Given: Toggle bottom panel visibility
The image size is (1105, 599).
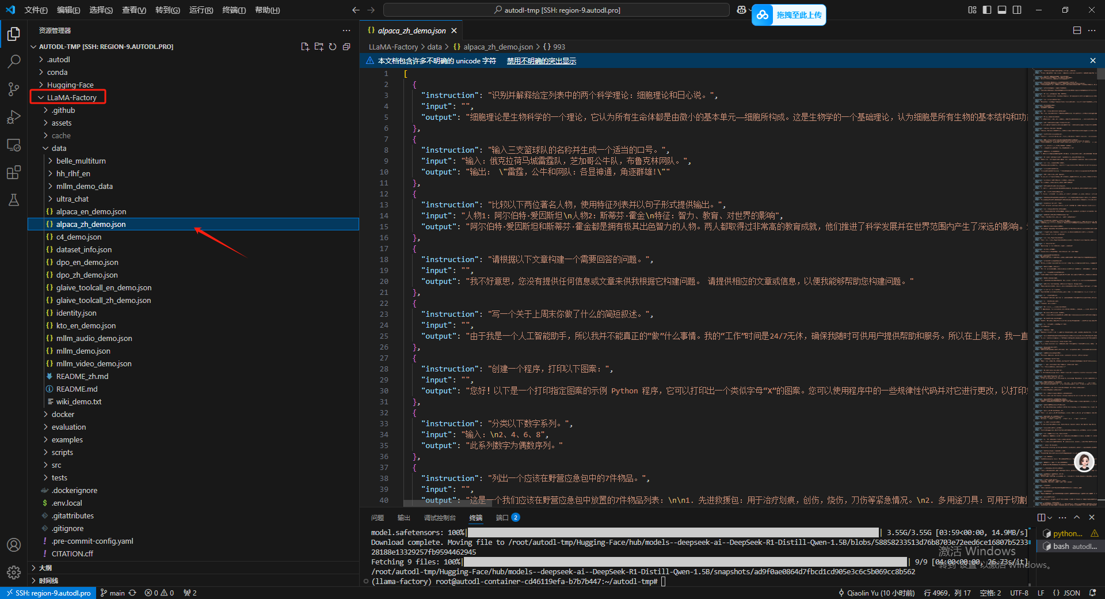Looking at the screenshot, I should tap(1002, 10).
